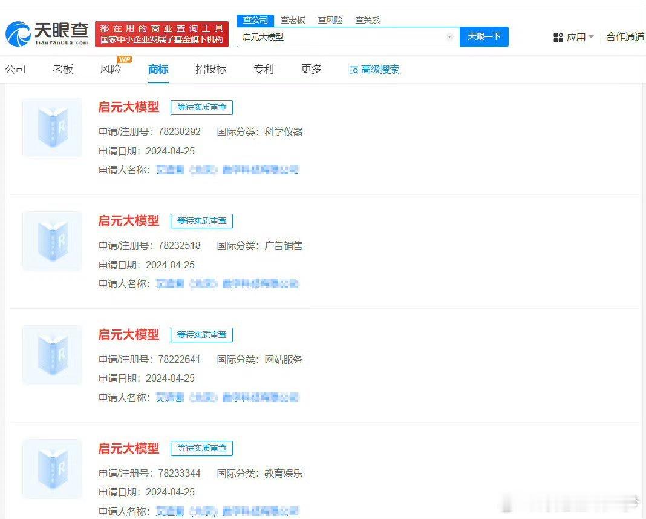Screen dimensions: 646x519
Task: Select the 商标 results tab
Action: click(x=158, y=69)
